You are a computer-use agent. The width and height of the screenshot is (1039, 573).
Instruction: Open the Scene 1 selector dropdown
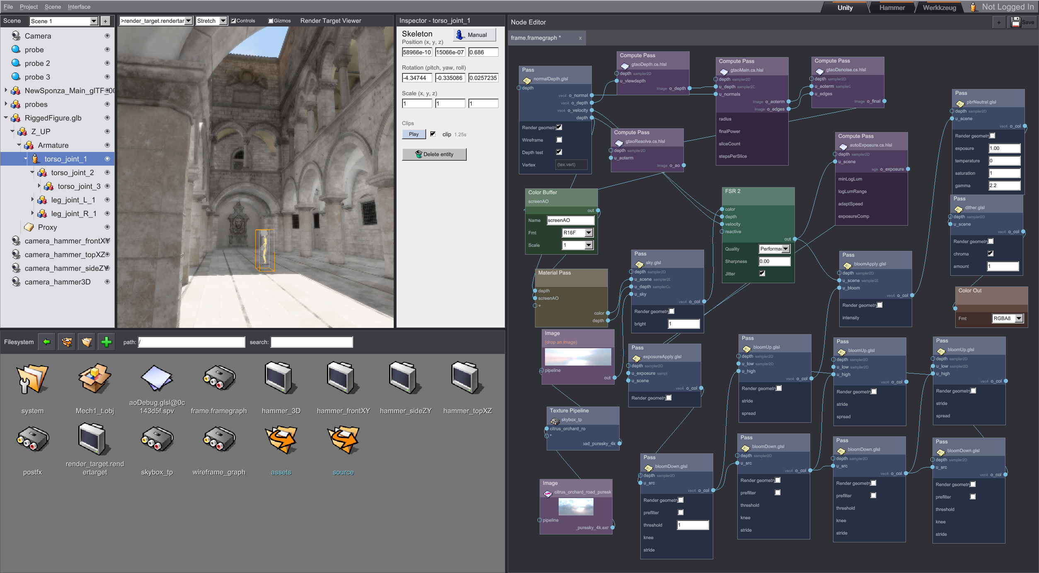pos(64,21)
